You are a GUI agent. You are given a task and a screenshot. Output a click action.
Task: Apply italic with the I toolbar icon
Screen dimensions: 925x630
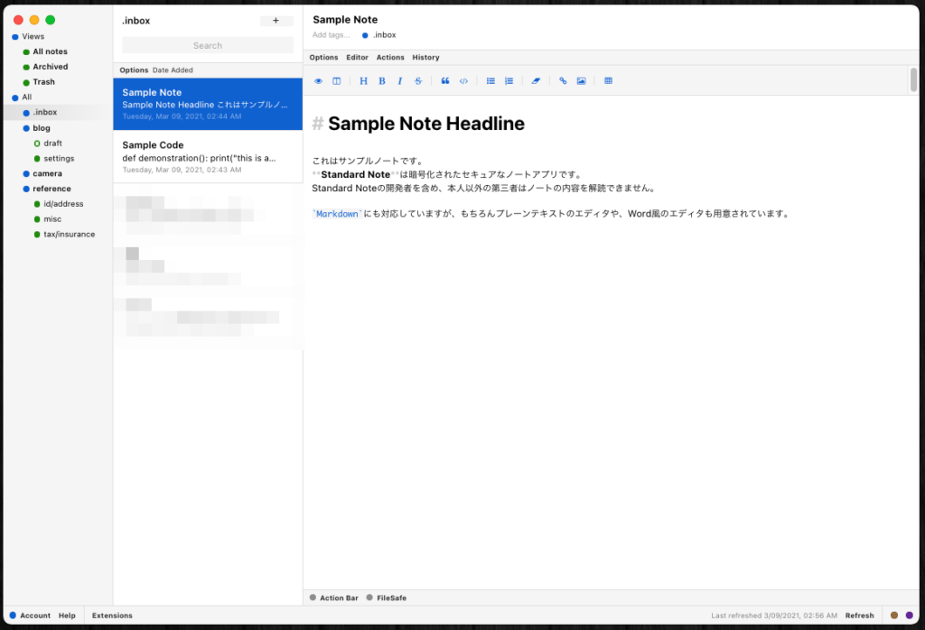pyautogui.click(x=400, y=81)
